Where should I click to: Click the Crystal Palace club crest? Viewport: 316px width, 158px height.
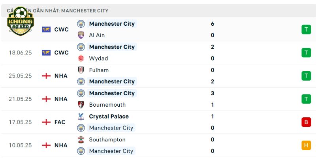click(81, 116)
